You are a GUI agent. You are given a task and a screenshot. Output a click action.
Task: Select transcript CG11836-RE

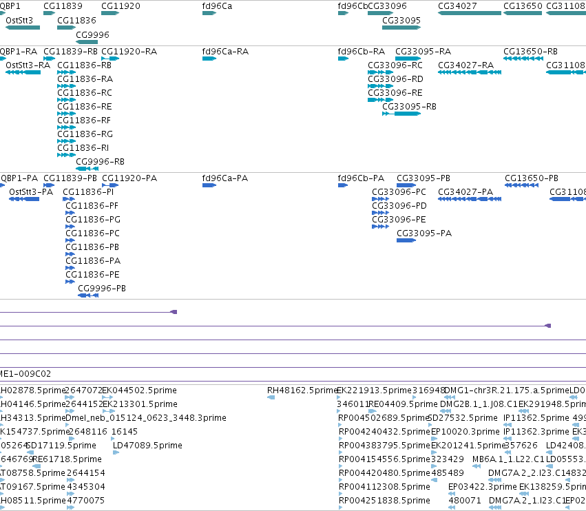click(85, 107)
